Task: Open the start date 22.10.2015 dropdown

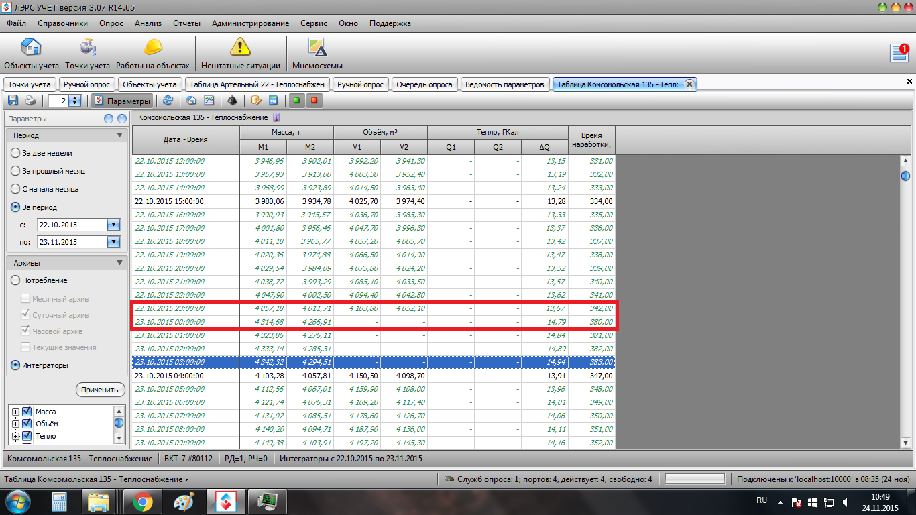Action: click(113, 225)
